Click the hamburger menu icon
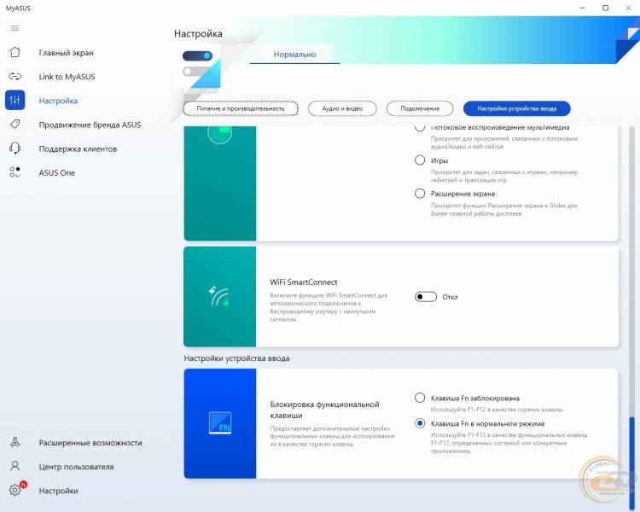This screenshot has height=512, width=640. point(15,28)
